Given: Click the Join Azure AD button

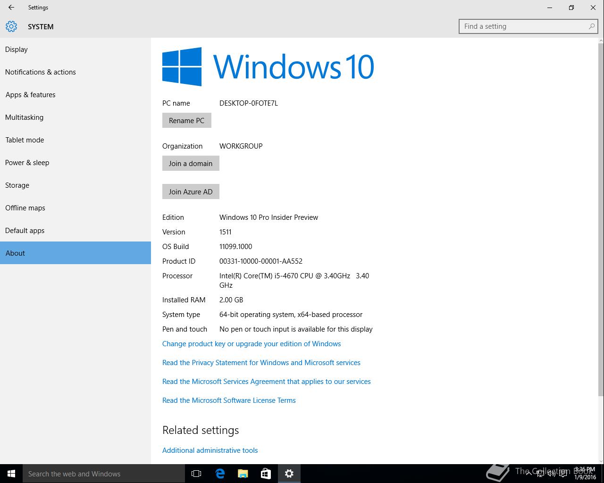Looking at the screenshot, I should pyautogui.click(x=191, y=192).
